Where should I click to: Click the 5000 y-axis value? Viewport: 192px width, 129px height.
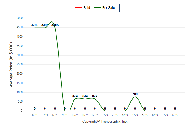(x=20, y=18)
